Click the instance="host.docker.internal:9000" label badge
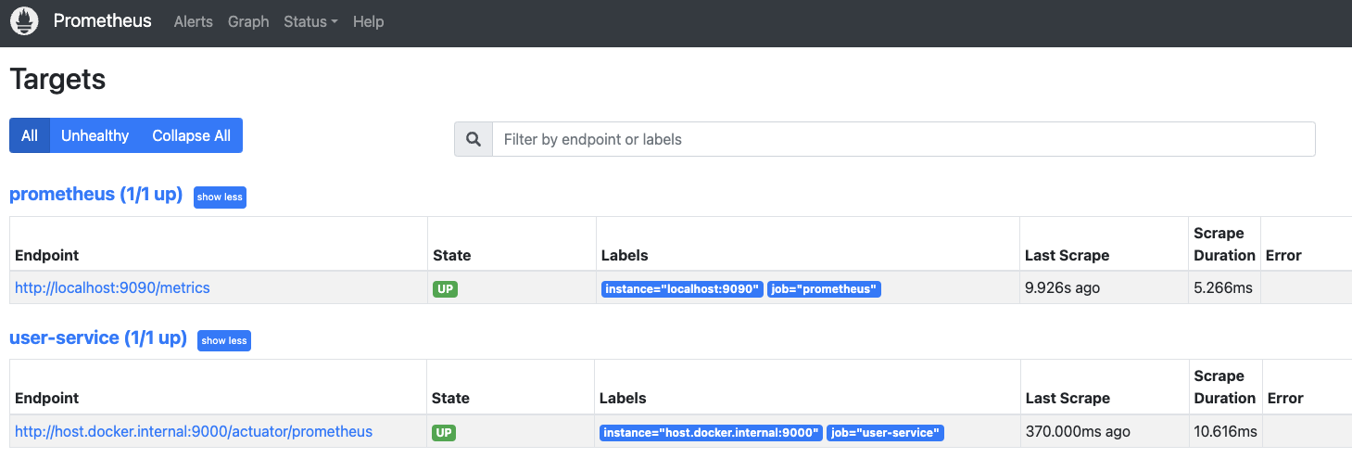 711,433
